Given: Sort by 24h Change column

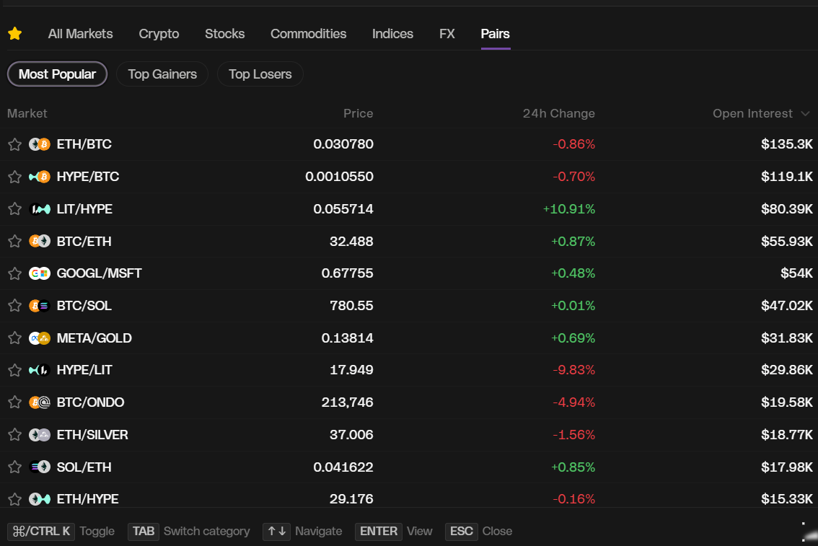Looking at the screenshot, I should [x=559, y=114].
